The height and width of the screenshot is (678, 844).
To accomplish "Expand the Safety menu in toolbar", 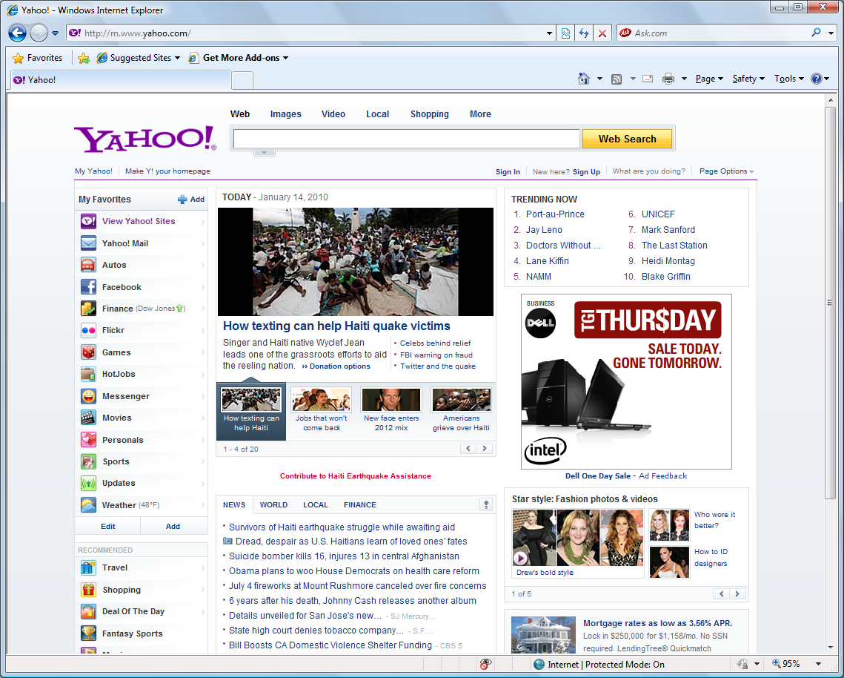I will (748, 79).
